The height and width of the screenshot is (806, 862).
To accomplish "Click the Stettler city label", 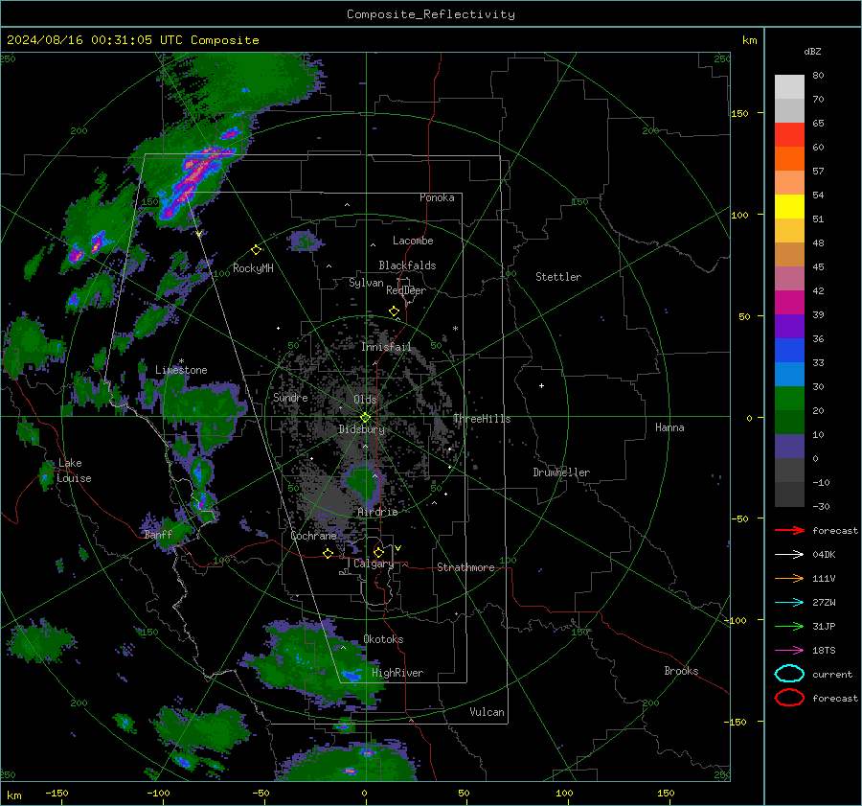I will pos(558,277).
